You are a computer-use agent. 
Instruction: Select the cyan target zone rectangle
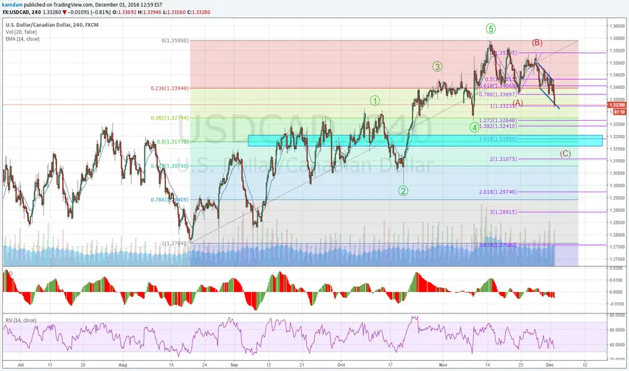pos(425,140)
